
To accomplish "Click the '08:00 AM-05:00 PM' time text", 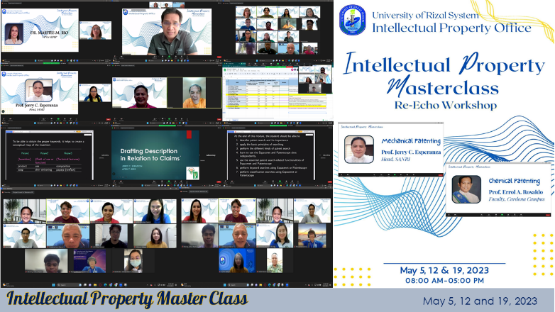I will [444, 281].
